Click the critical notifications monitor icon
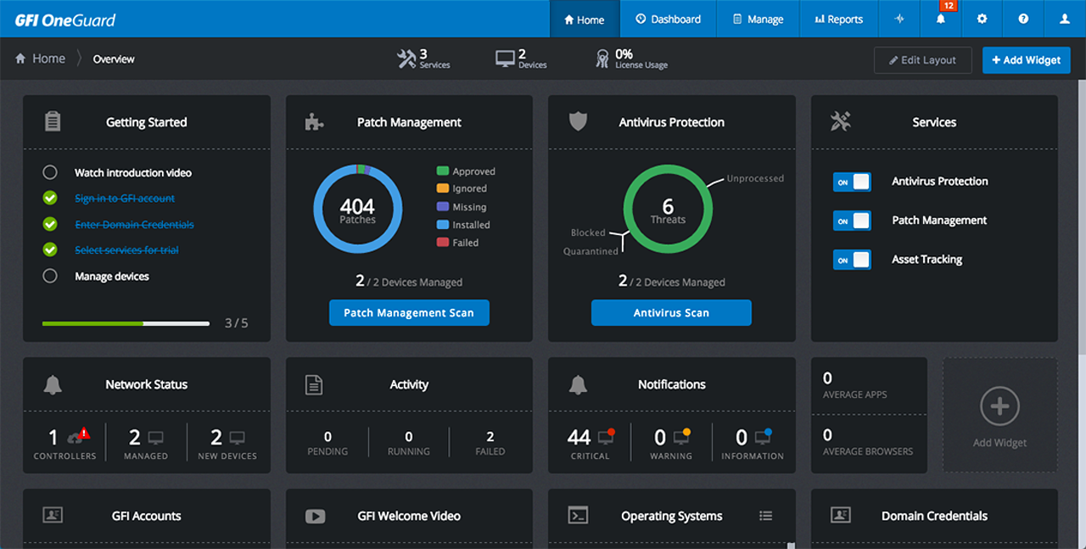This screenshot has width=1086, height=549. click(606, 437)
